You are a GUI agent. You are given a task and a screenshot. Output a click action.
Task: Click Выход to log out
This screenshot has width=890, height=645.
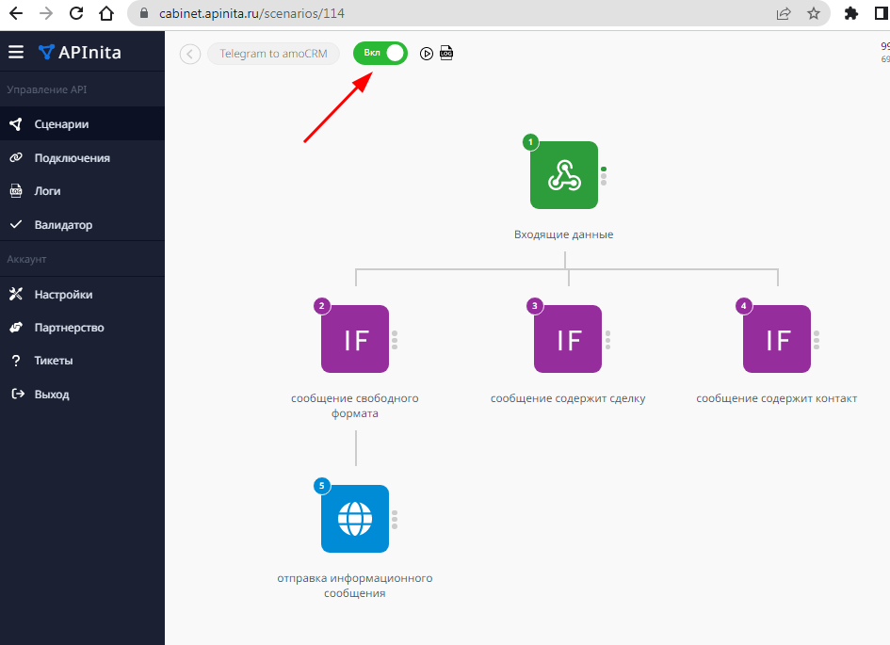coord(51,395)
